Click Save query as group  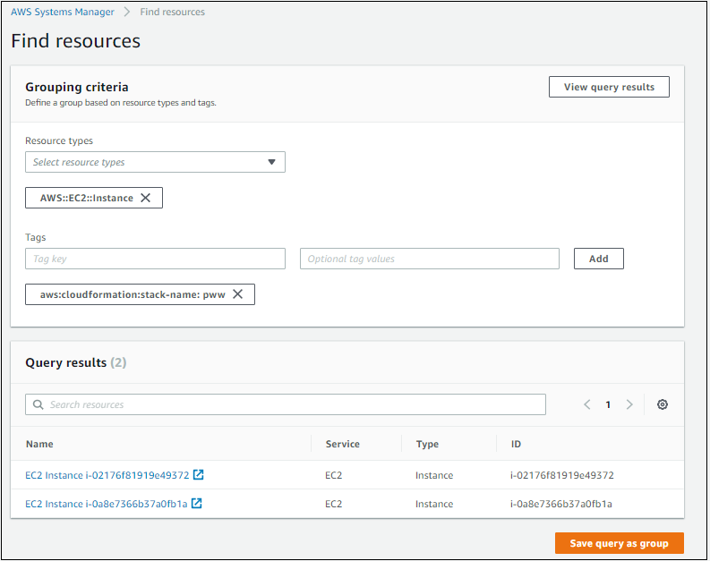click(x=620, y=543)
